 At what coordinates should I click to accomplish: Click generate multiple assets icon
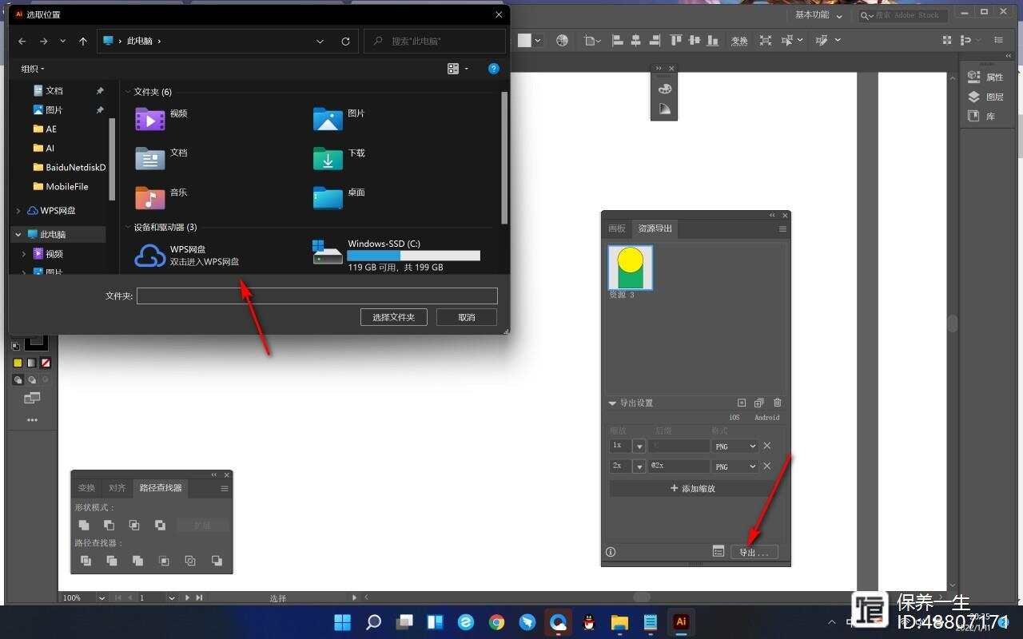coord(759,403)
